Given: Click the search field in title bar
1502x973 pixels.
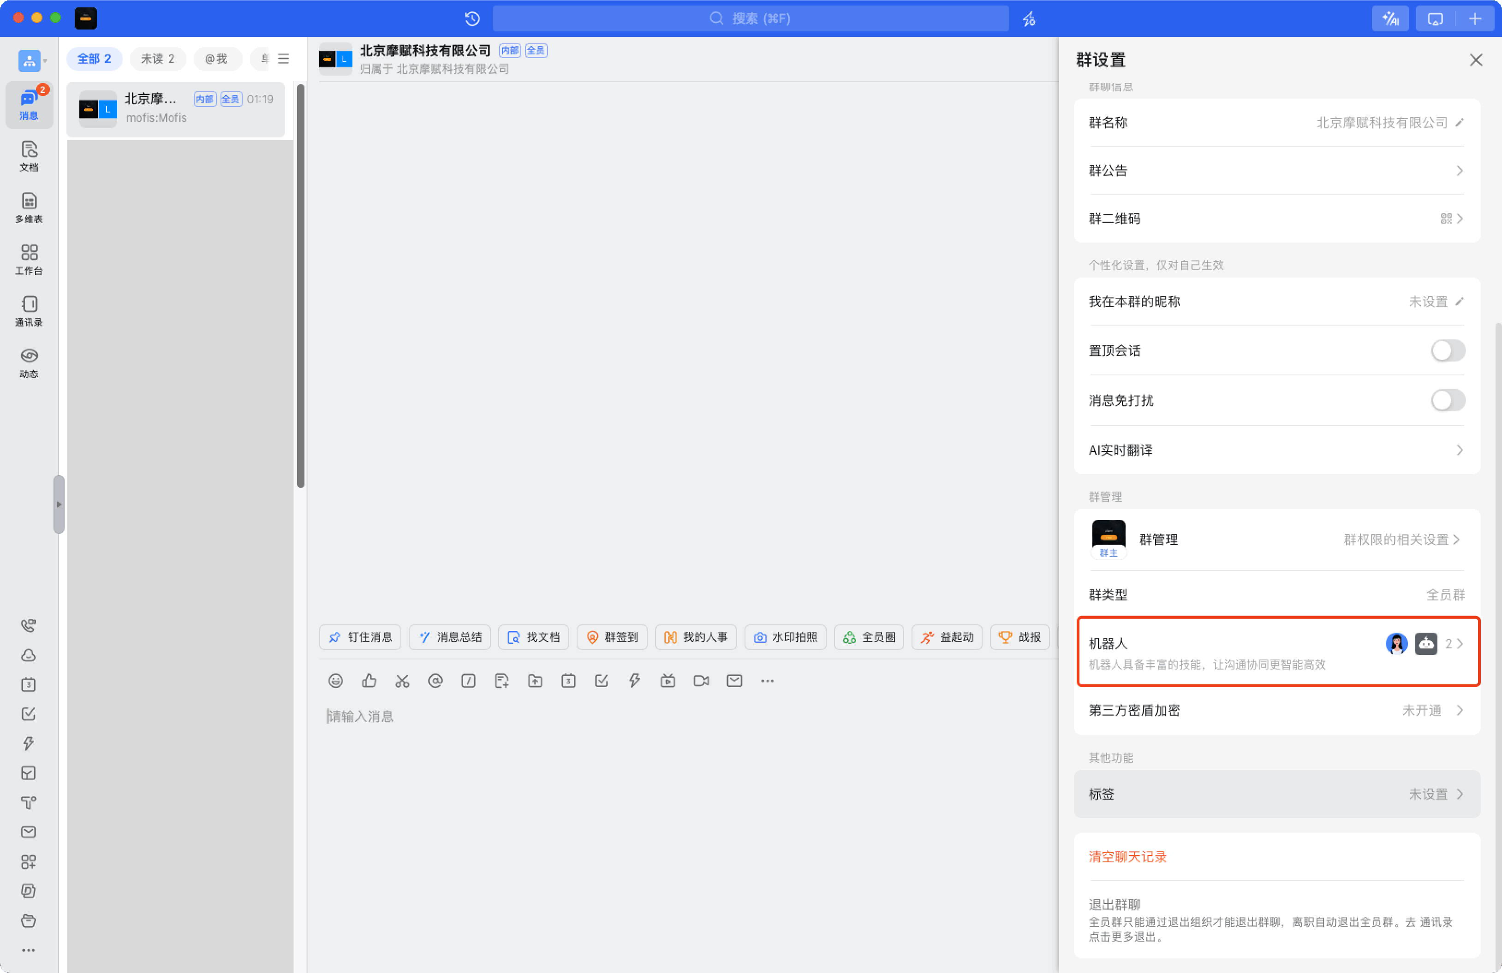Looking at the screenshot, I should coord(751,18).
